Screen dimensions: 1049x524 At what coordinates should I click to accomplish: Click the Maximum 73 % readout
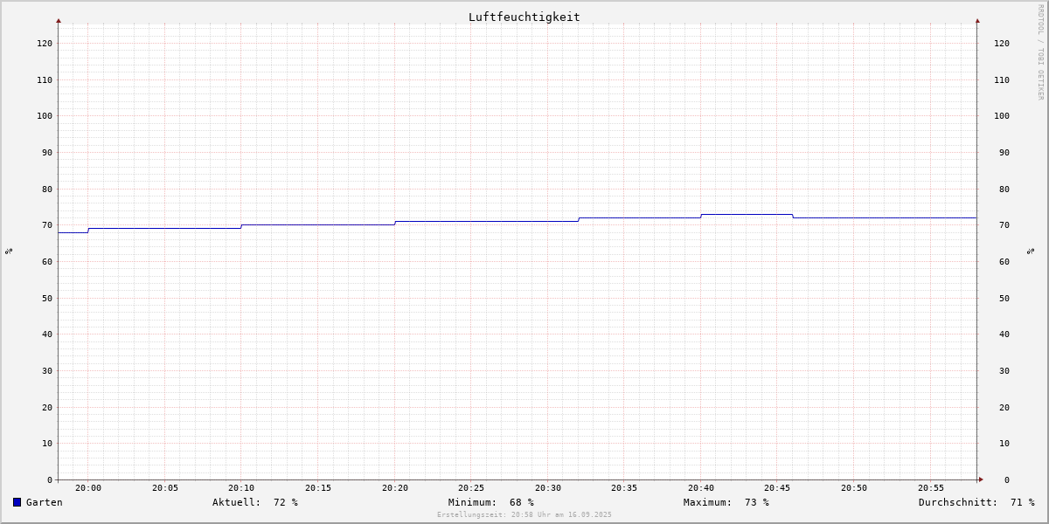click(726, 502)
